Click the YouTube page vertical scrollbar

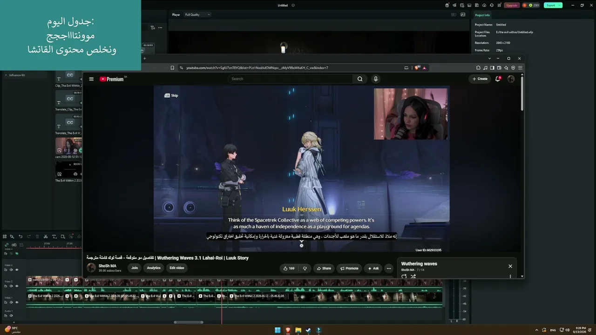(x=522, y=93)
